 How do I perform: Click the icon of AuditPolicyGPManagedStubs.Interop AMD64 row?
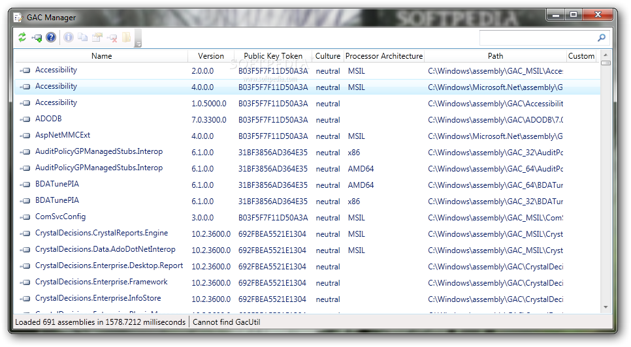[x=25, y=168]
